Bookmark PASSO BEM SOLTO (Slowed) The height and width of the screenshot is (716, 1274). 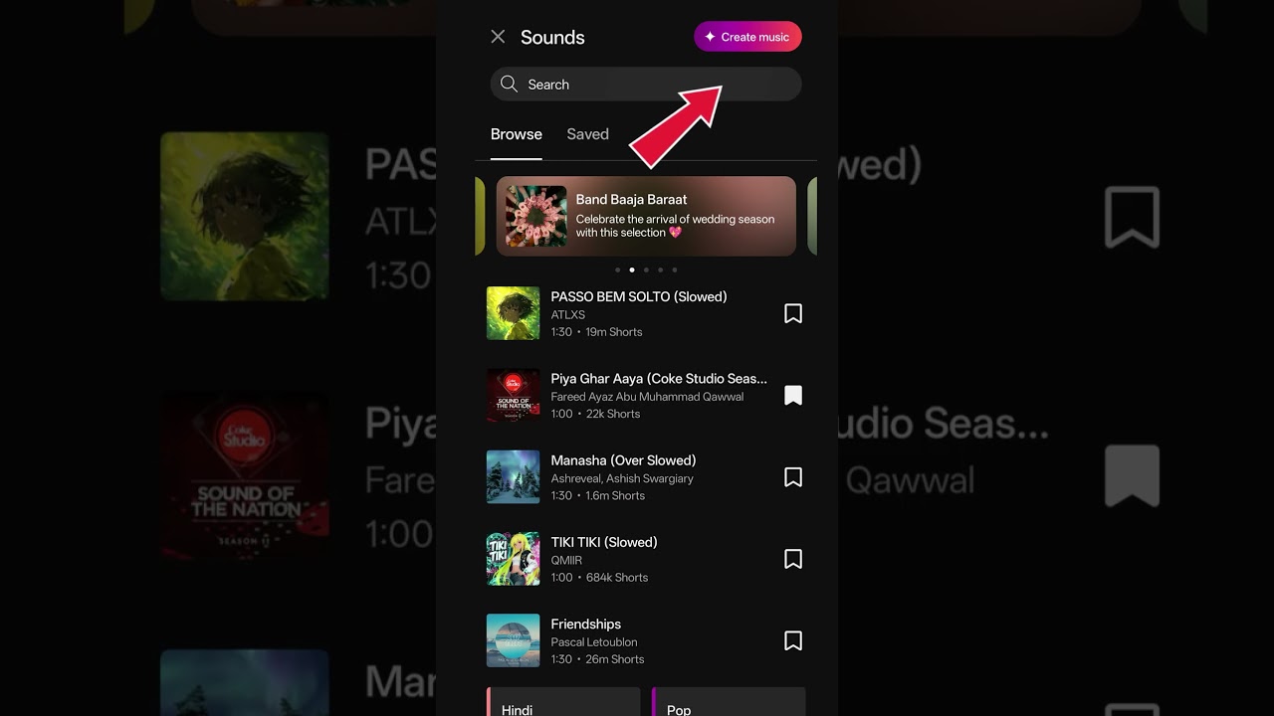pos(793,313)
